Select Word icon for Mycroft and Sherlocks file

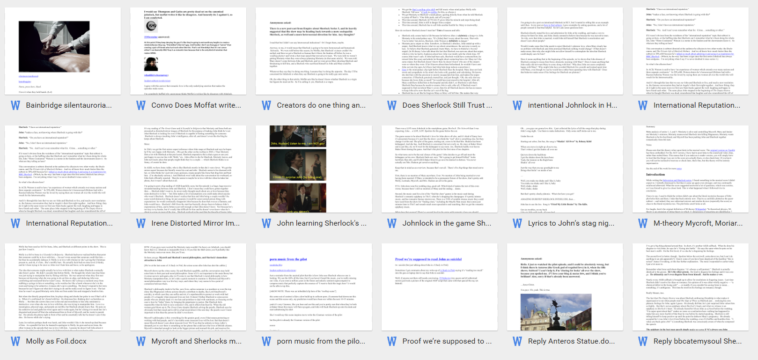[x=141, y=341]
